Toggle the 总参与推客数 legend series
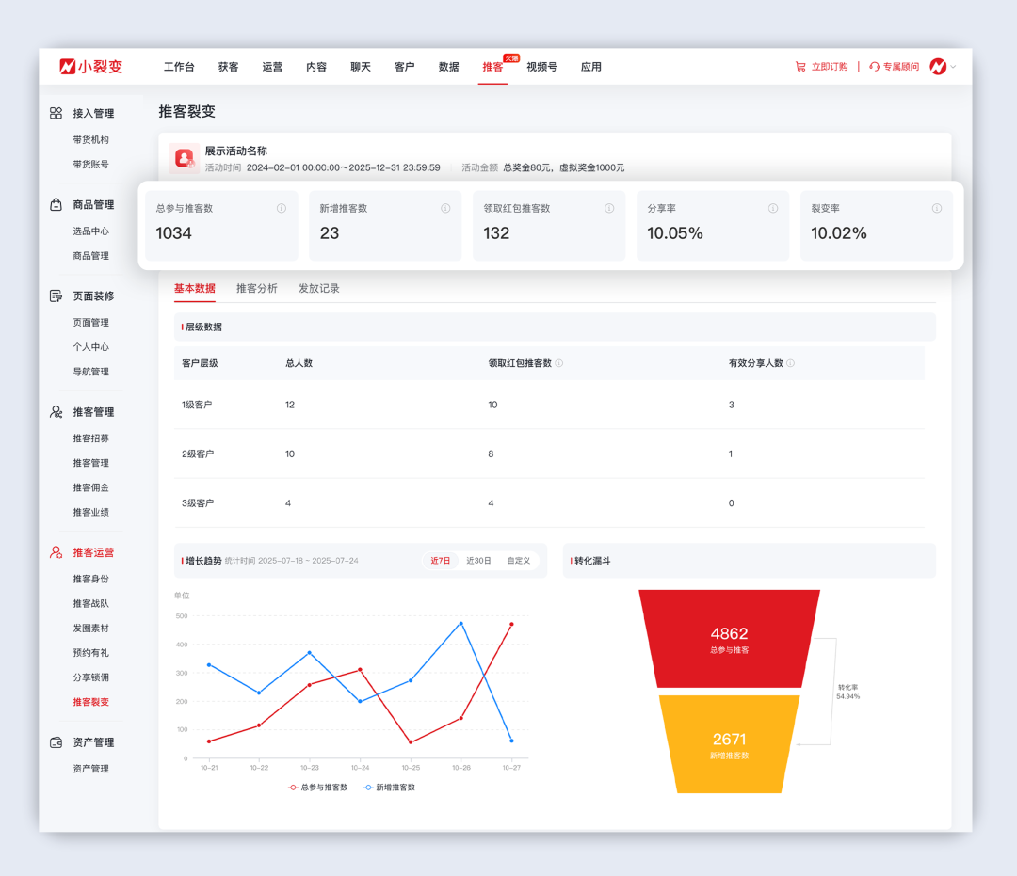Screen dimensions: 1017x876 tap(317, 787)
